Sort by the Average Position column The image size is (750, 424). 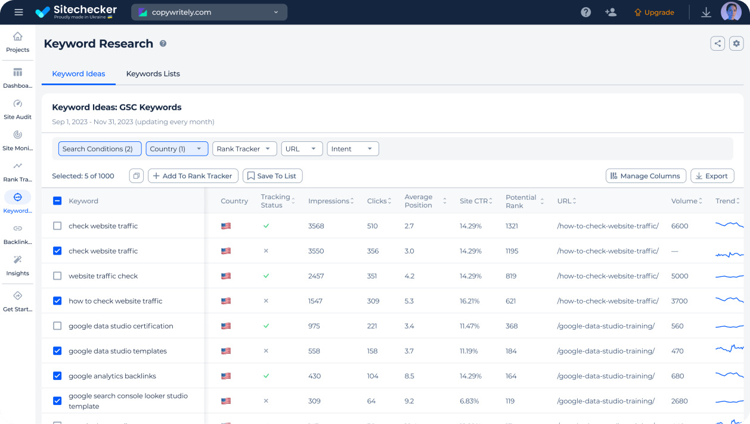tap(425, 201)
